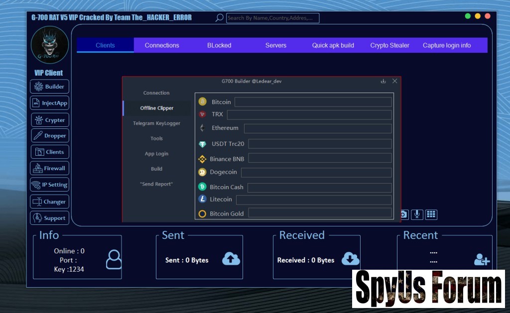Viewport: 510px width, 313px height.
Task: Click the "Send Report" option
Action: [x=156, y=184]
